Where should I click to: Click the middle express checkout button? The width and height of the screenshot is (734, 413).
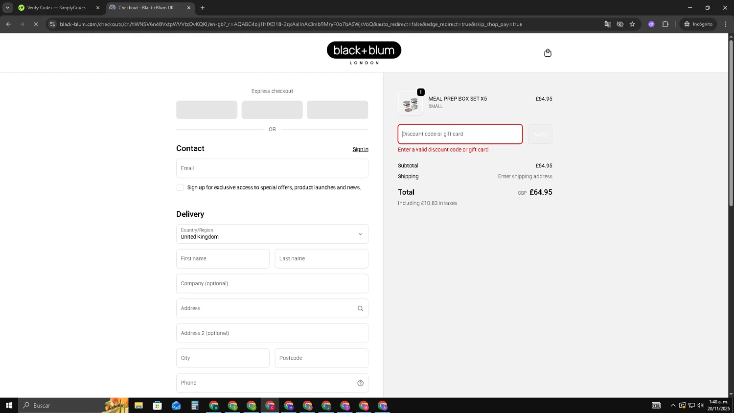tap(272, 110)
